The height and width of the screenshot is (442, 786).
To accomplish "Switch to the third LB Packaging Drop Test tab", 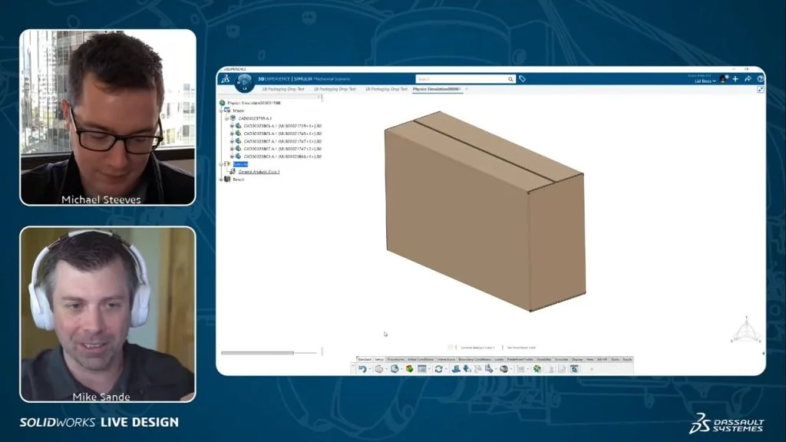I will 387,89.
